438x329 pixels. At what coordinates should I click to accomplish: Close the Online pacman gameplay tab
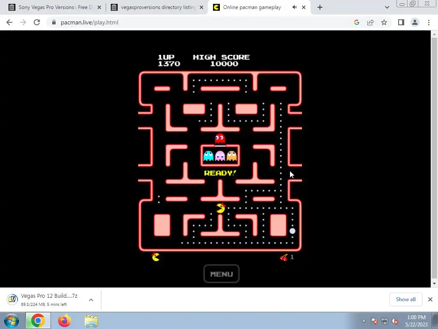coord(304,7)
